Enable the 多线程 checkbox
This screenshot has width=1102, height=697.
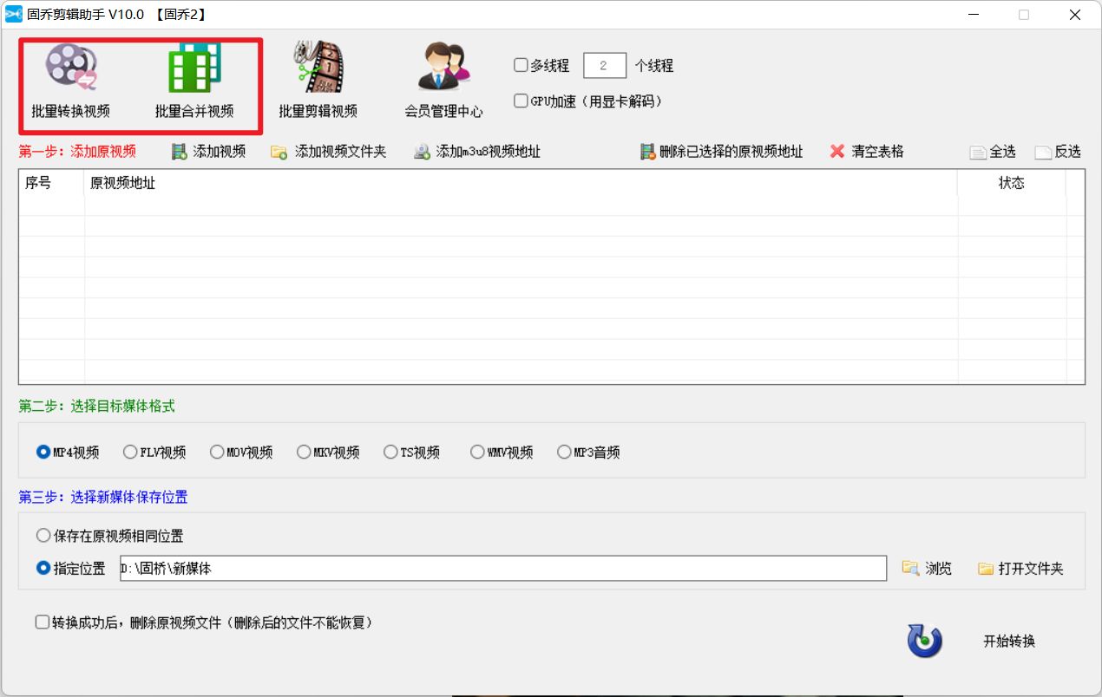pos(520,64)
